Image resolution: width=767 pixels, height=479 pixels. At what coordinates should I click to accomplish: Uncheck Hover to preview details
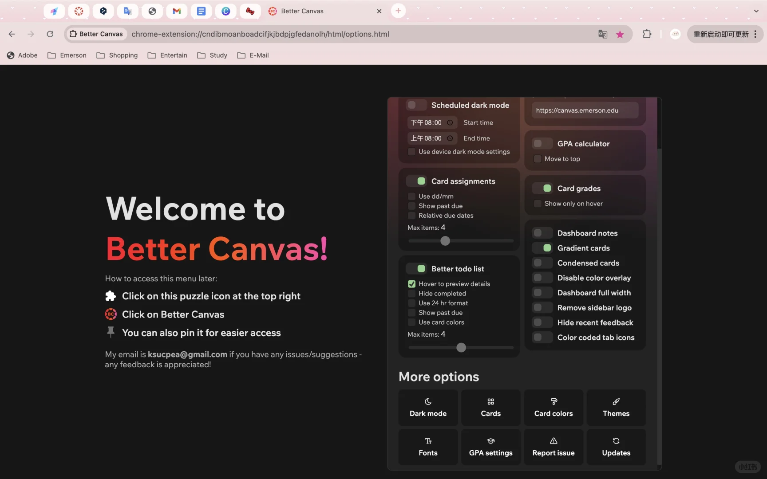[x=412, y=284]
